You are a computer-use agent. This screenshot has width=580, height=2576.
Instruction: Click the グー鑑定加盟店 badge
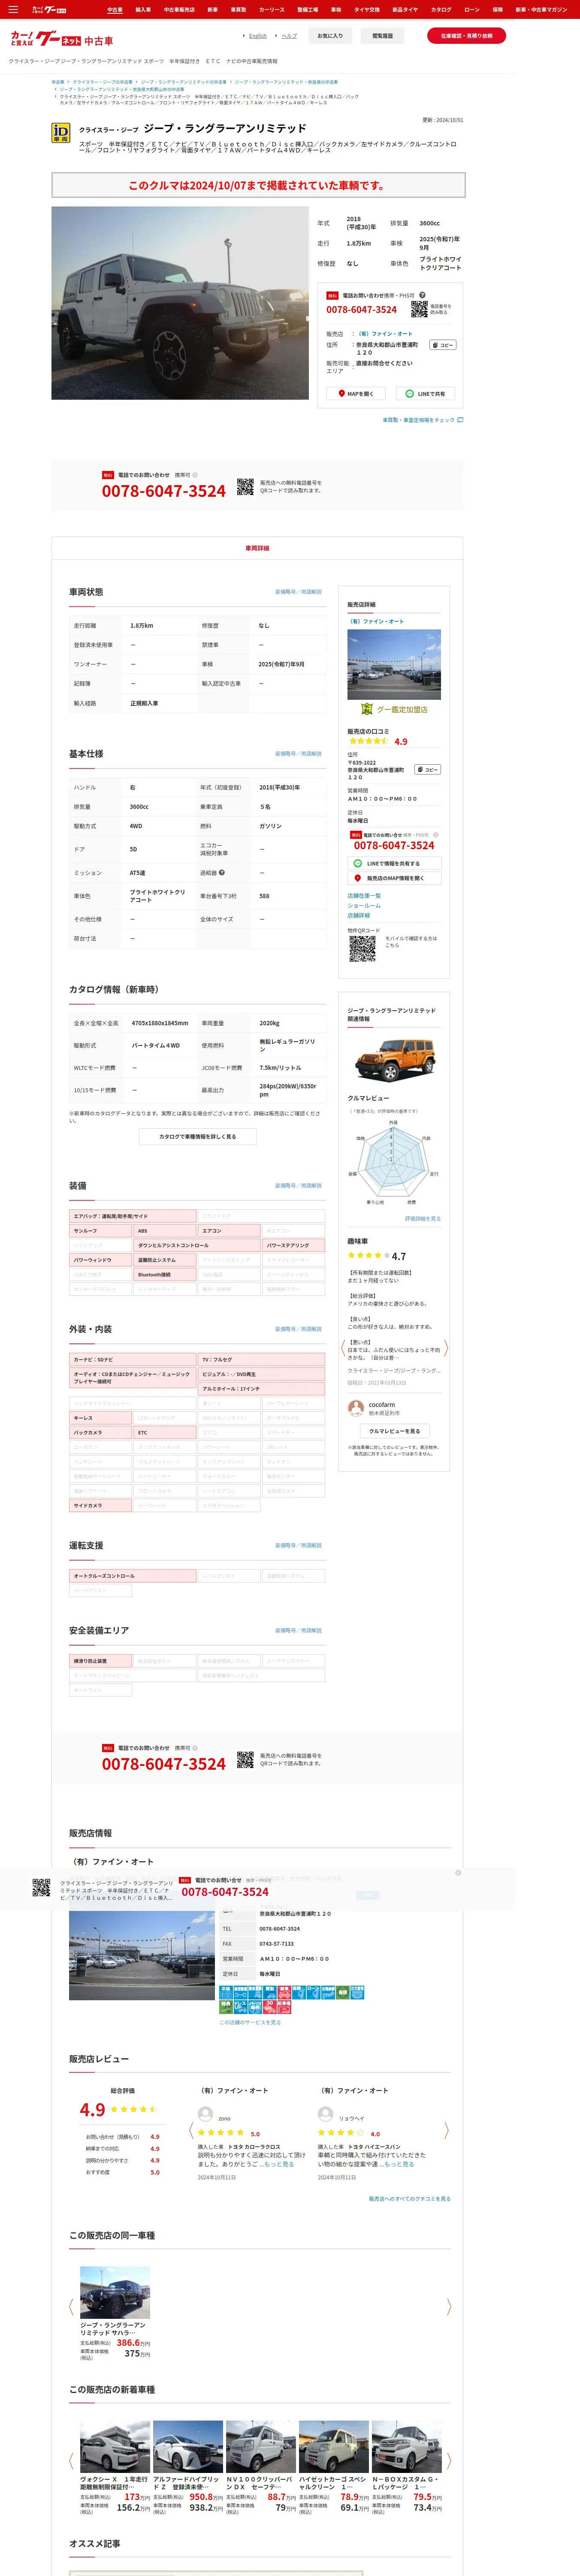pyautogui.click(x=394, y=709)
